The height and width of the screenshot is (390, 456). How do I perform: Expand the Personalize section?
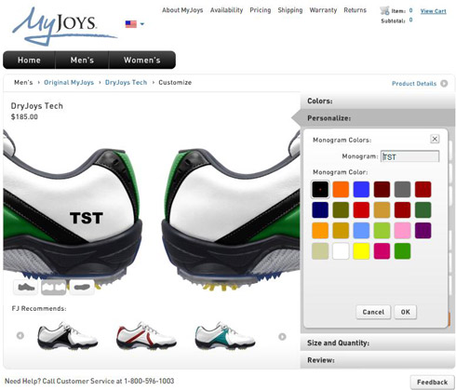(x=378, y=118)
